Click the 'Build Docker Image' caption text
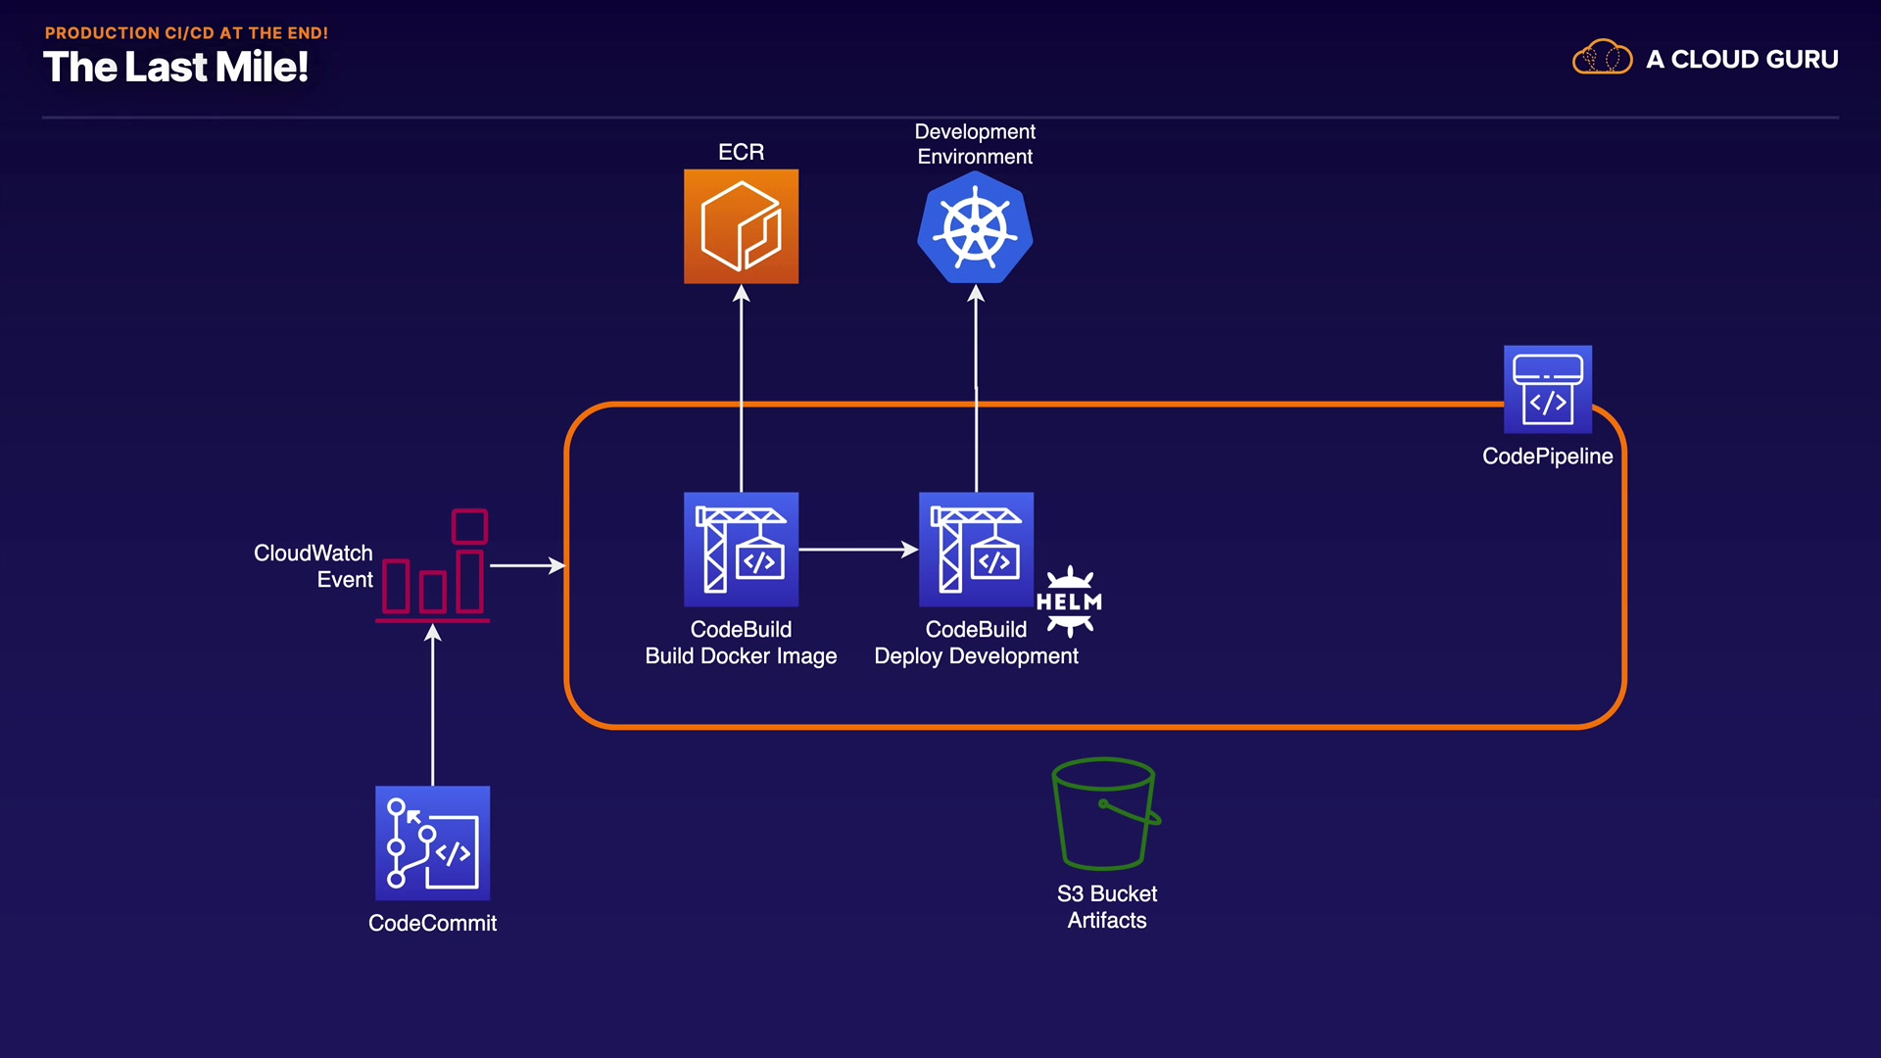Viewport: 1881px width, 1058px height. pyautogui.click(x=741, y=655)
